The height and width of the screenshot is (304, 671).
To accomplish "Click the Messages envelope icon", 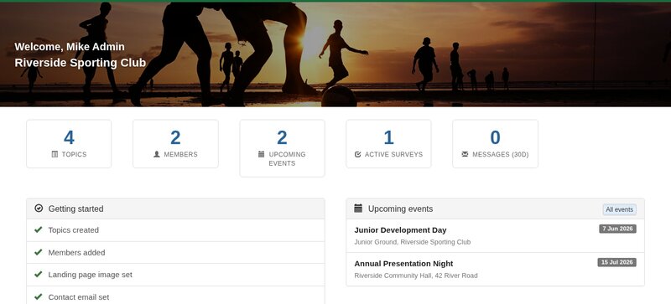I will 466,154.
